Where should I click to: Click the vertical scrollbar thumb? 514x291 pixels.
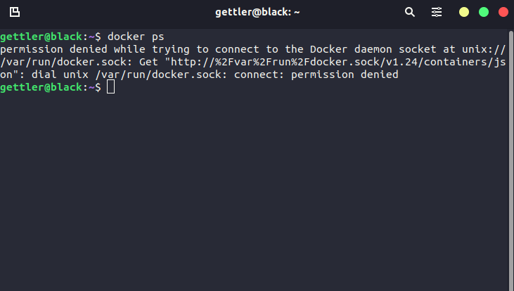pyautogui.click(x=511, y=157)
